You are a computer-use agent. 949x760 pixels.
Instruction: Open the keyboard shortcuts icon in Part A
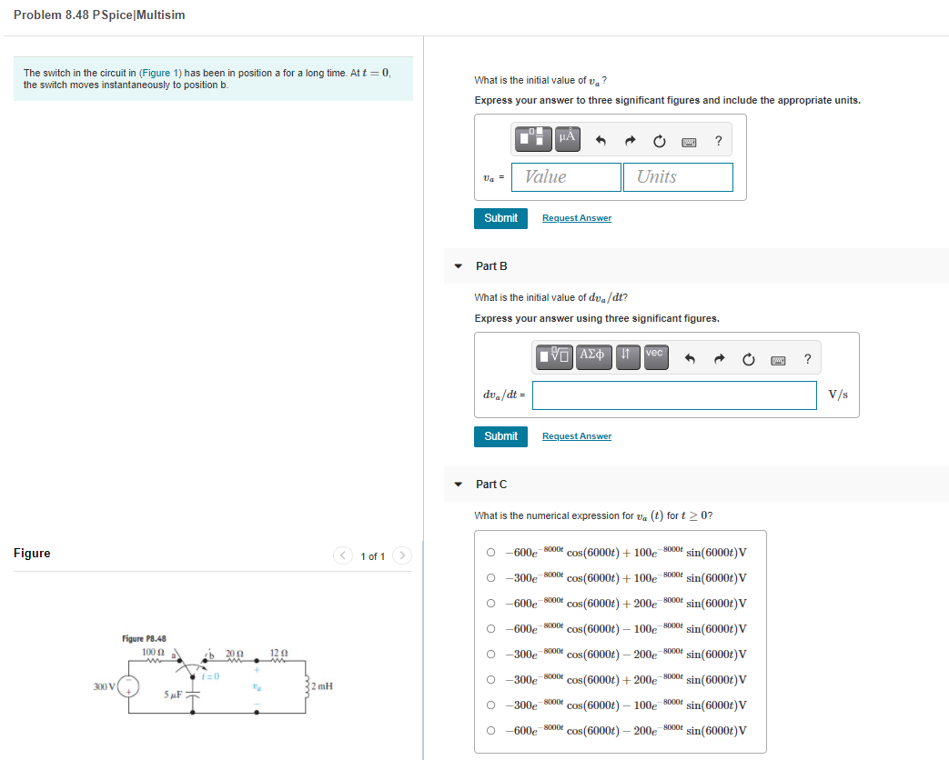[689, 140]
